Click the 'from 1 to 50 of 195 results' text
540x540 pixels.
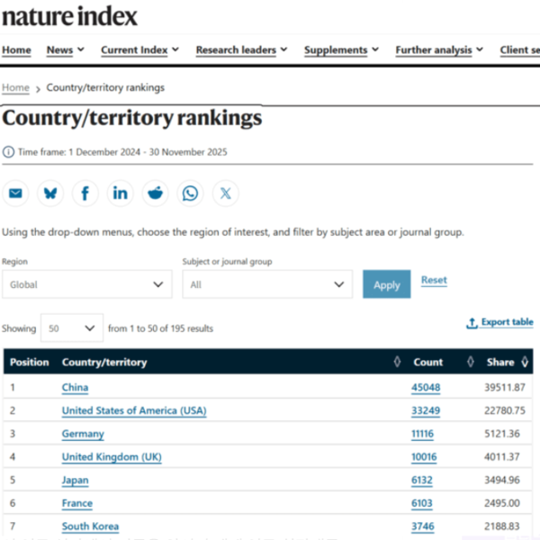[160, 328]
